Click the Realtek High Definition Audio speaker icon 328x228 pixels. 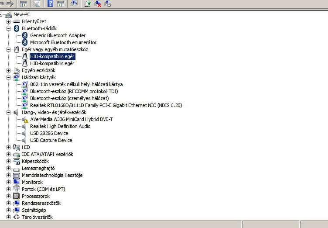(24, 126)
